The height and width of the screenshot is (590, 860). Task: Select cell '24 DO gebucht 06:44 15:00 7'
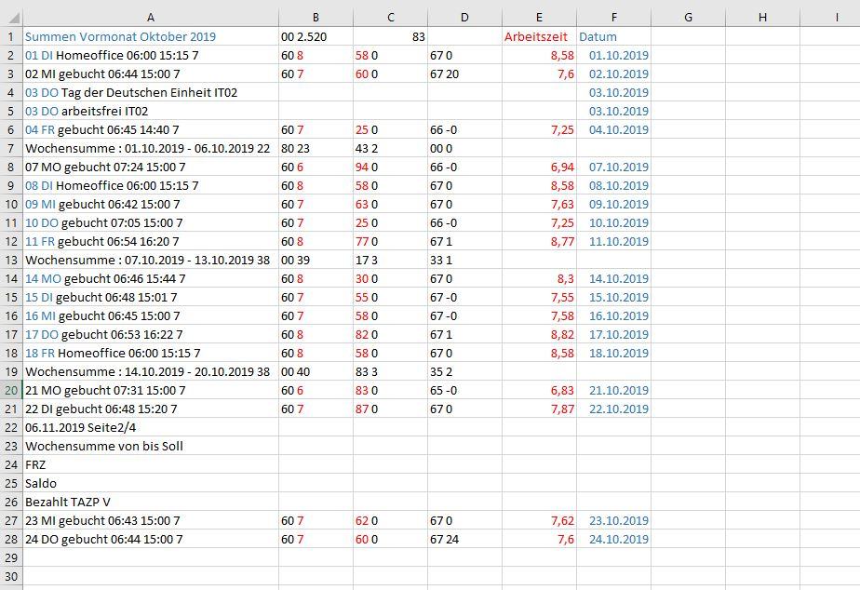click(150, 540)
